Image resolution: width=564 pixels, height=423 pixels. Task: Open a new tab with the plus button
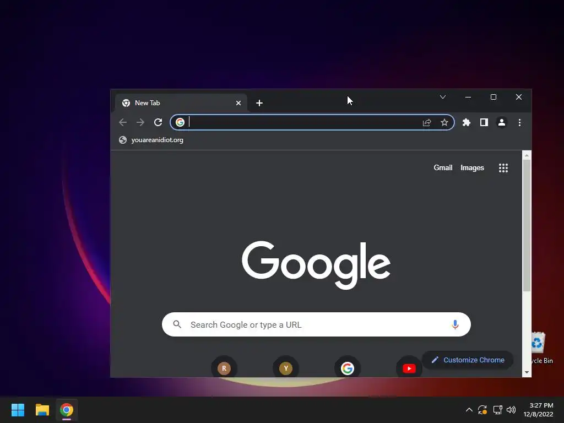259,103
